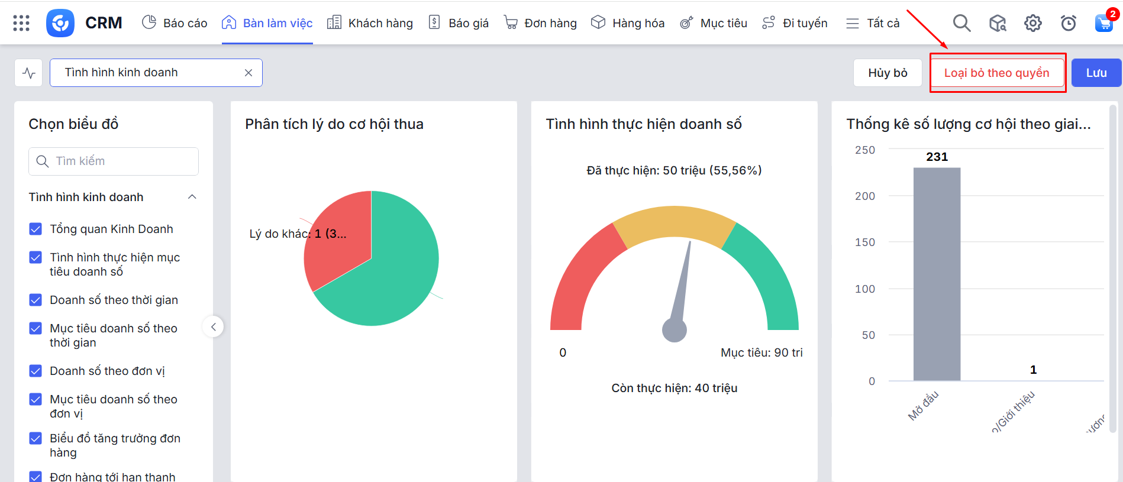Uncheck Tổng quan Kinh Doanh checkbox
This screenshot has width=1123, height=482.
pos(36,229)
